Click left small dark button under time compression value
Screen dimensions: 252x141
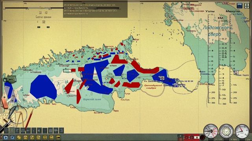pos(39,27)
